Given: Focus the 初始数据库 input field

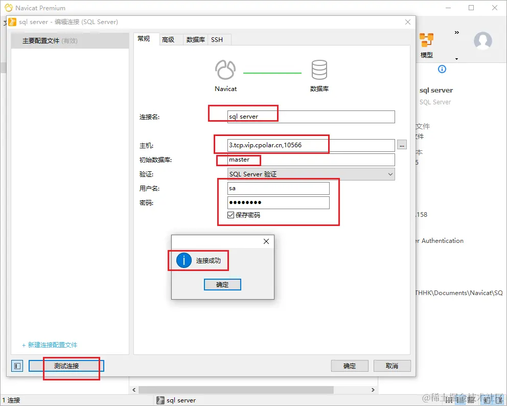Looking at the screenshot, I should pos(311,160).
